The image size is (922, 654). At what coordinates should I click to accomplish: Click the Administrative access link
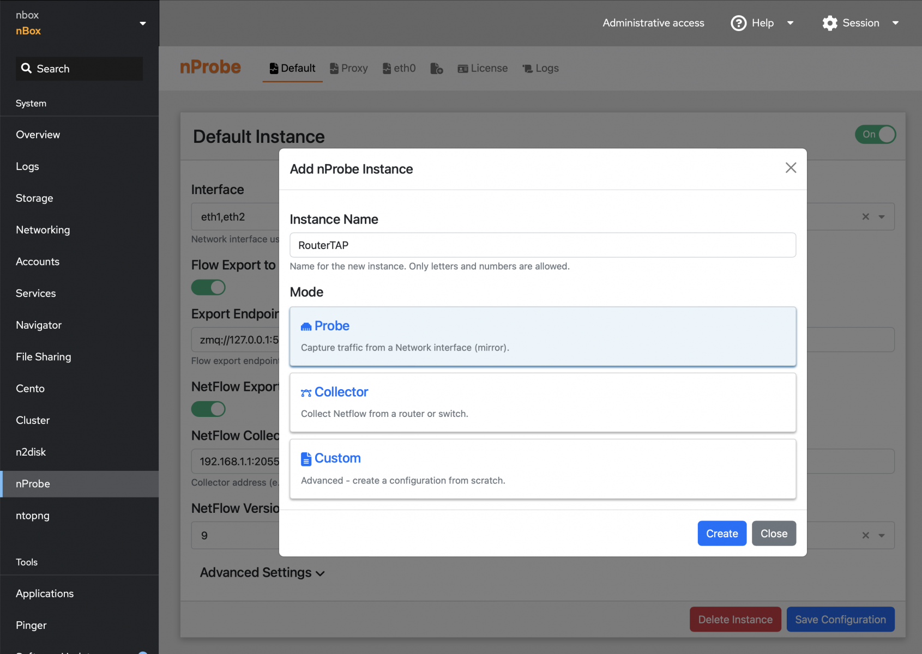(x=653, y=23)
